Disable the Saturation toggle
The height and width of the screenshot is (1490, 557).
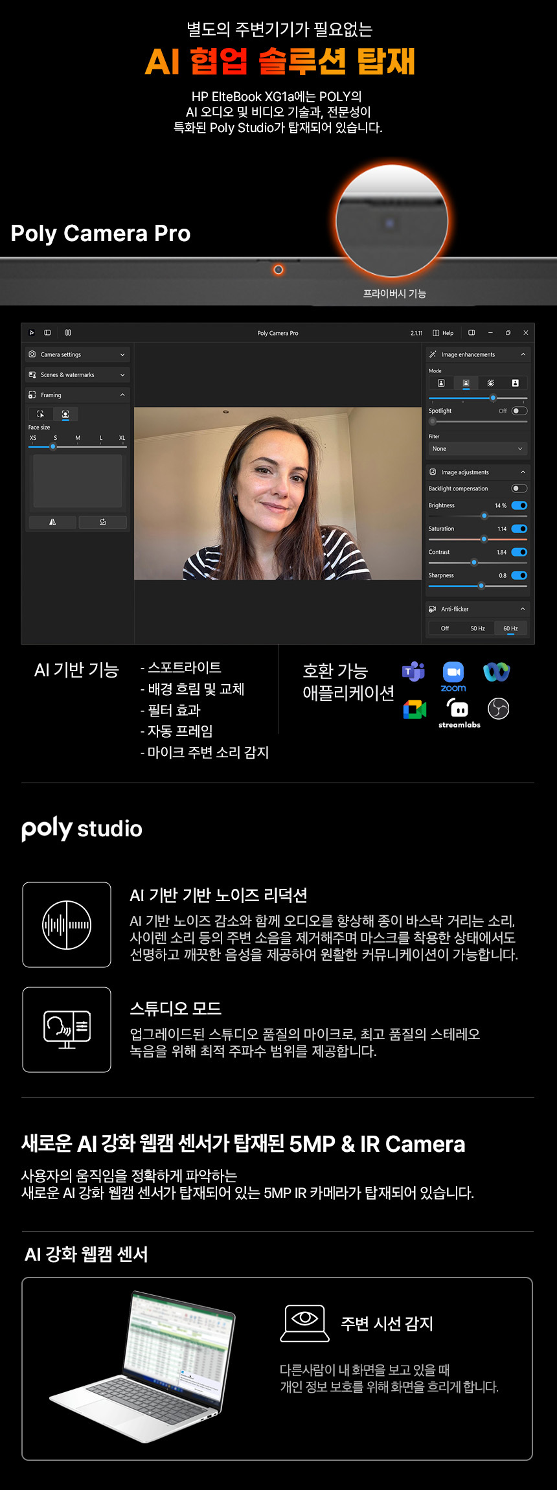[519, 529]
